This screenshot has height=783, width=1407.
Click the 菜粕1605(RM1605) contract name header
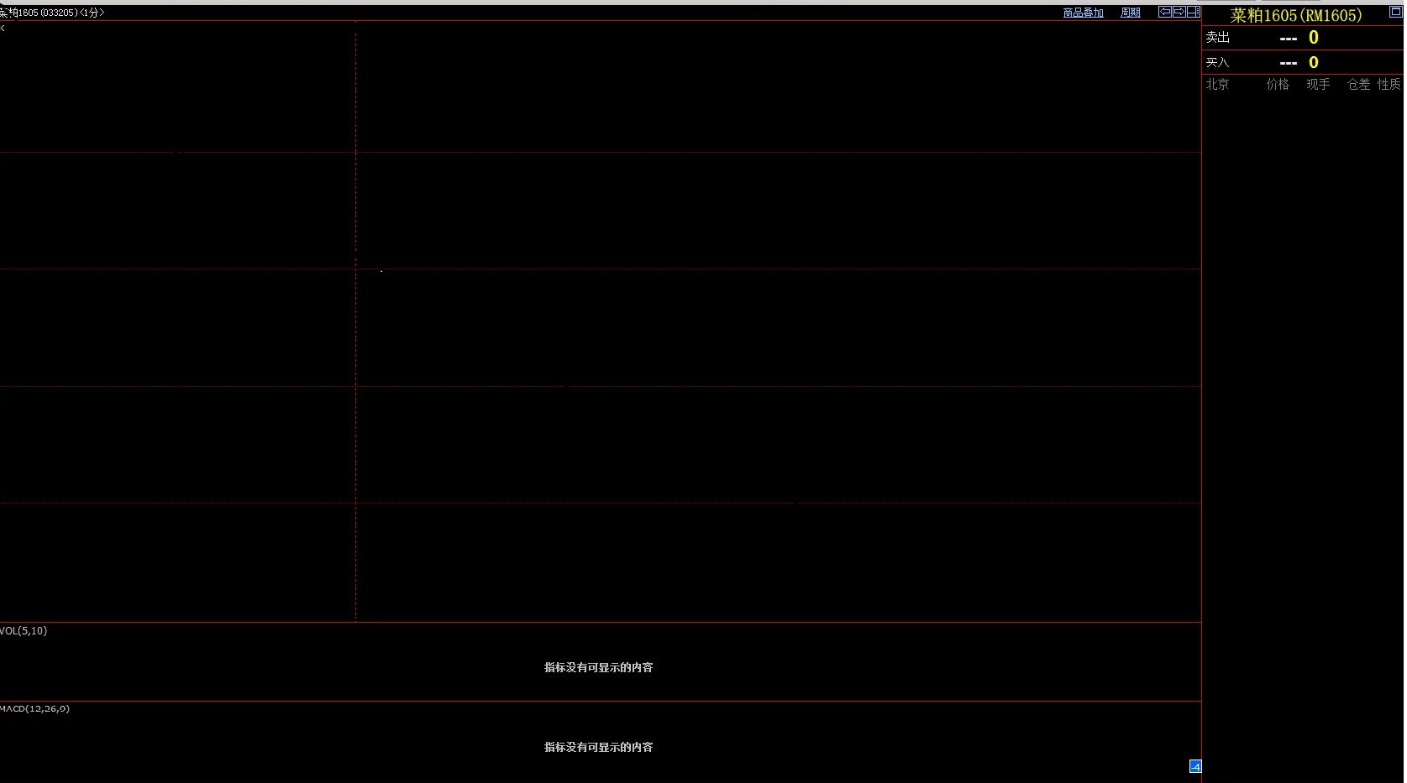(x=1296, y=15)
